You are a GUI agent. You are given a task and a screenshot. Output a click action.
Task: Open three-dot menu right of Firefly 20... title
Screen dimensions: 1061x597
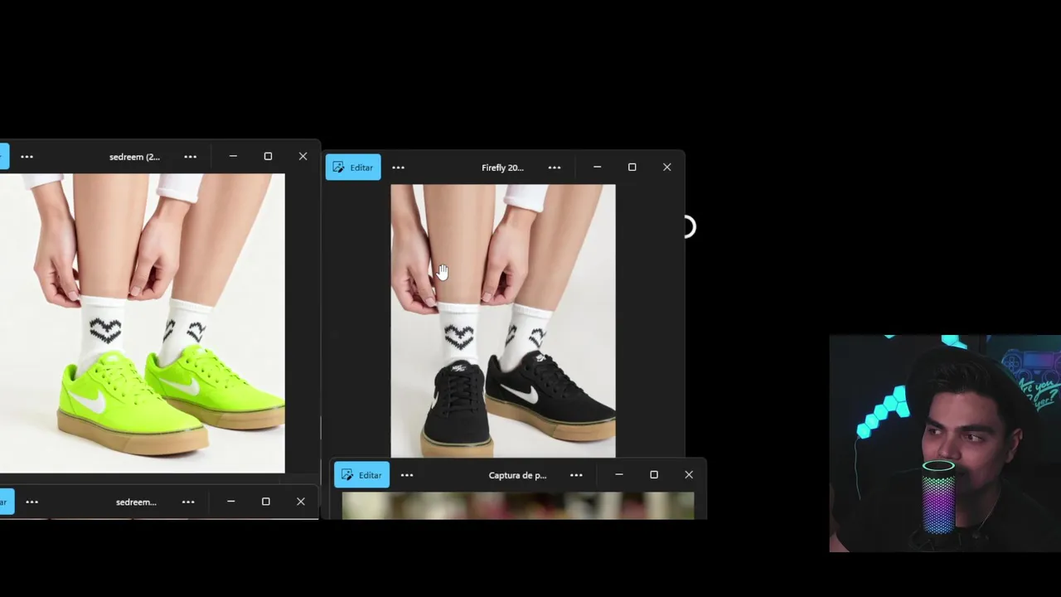[555, 167]
